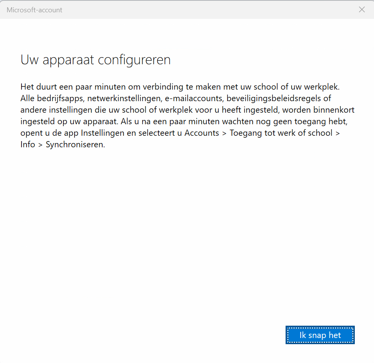
Task: Click the 'Ik snap het' button
Action: point(320,335)
